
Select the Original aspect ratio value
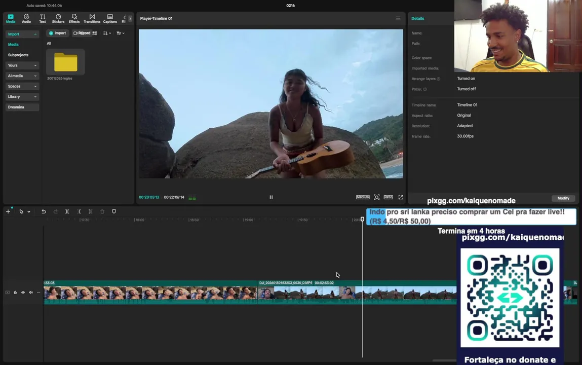click(x=464, y=116)
